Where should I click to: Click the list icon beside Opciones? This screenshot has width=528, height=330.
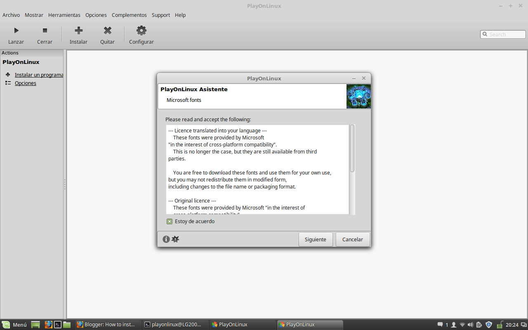[x=8, y=83]
